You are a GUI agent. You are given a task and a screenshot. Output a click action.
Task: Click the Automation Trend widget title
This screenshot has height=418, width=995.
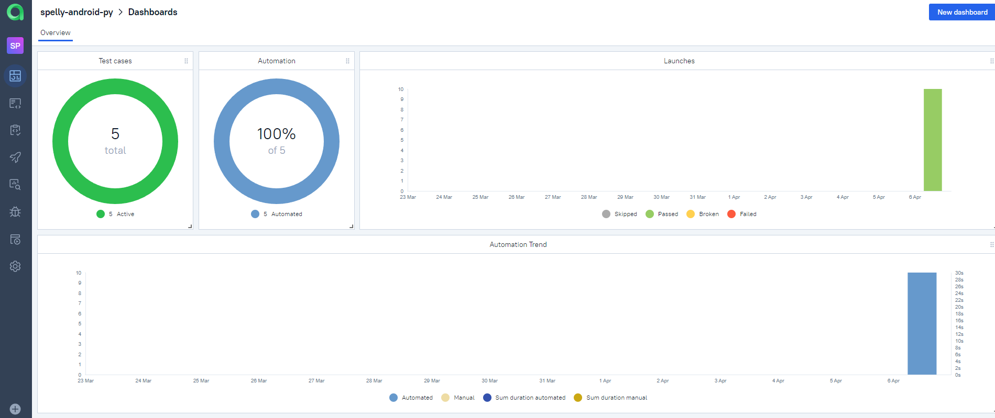pos(518,244)
